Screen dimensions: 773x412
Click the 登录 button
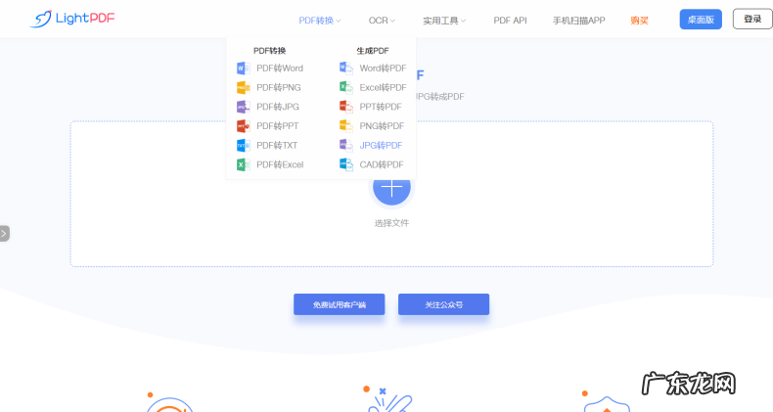coord(752,19)
